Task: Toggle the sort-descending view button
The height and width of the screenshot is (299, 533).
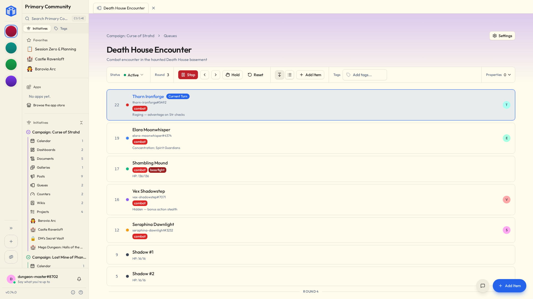Action: [x=280, y=75]
